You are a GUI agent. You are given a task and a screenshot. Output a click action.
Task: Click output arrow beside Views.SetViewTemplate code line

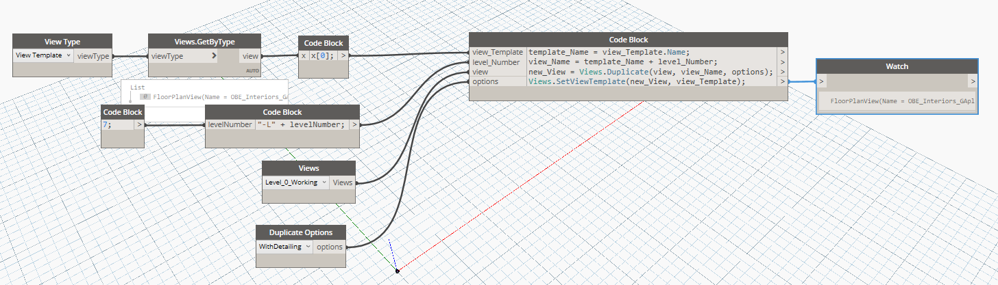coord(783,81)
